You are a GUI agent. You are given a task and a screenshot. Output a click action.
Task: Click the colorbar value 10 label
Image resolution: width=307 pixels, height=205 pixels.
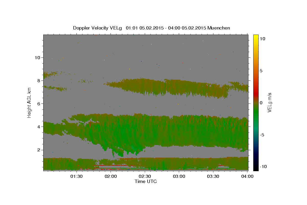[262, 39]
